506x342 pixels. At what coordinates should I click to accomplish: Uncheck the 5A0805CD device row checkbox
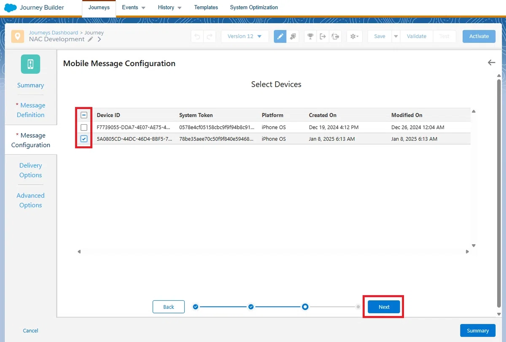tap(84, 139)
